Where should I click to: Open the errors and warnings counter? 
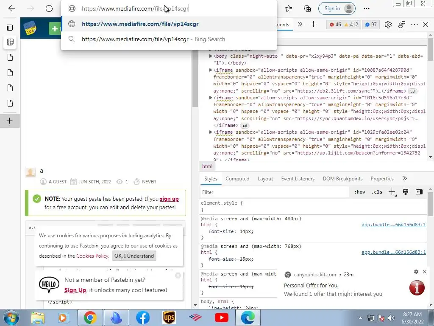pyautogui.click(x=343, y=24)
